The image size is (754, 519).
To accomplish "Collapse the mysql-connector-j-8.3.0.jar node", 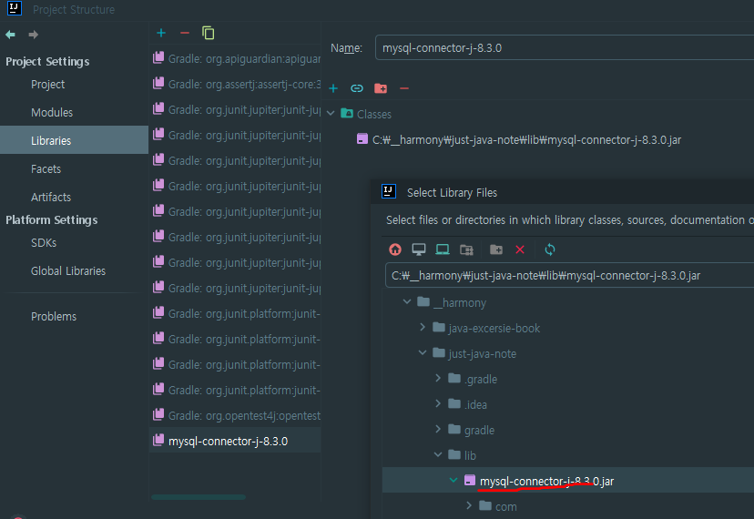I will point(453,481).
